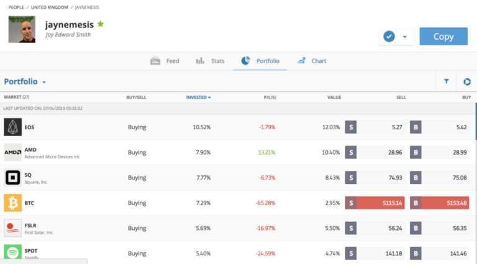This screenshot has width=477, height=264.
Task: Click the First Solar FSLR logo
Action: [13, 228]
